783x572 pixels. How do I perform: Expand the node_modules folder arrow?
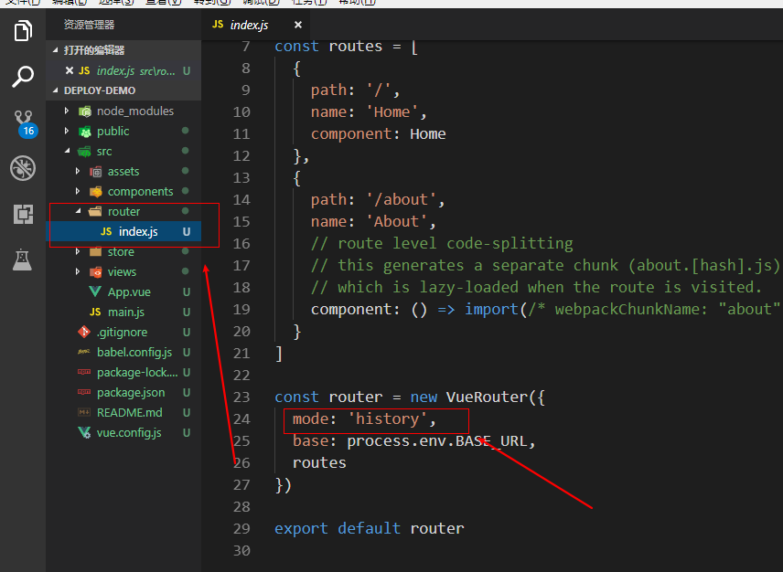[67, 111]
